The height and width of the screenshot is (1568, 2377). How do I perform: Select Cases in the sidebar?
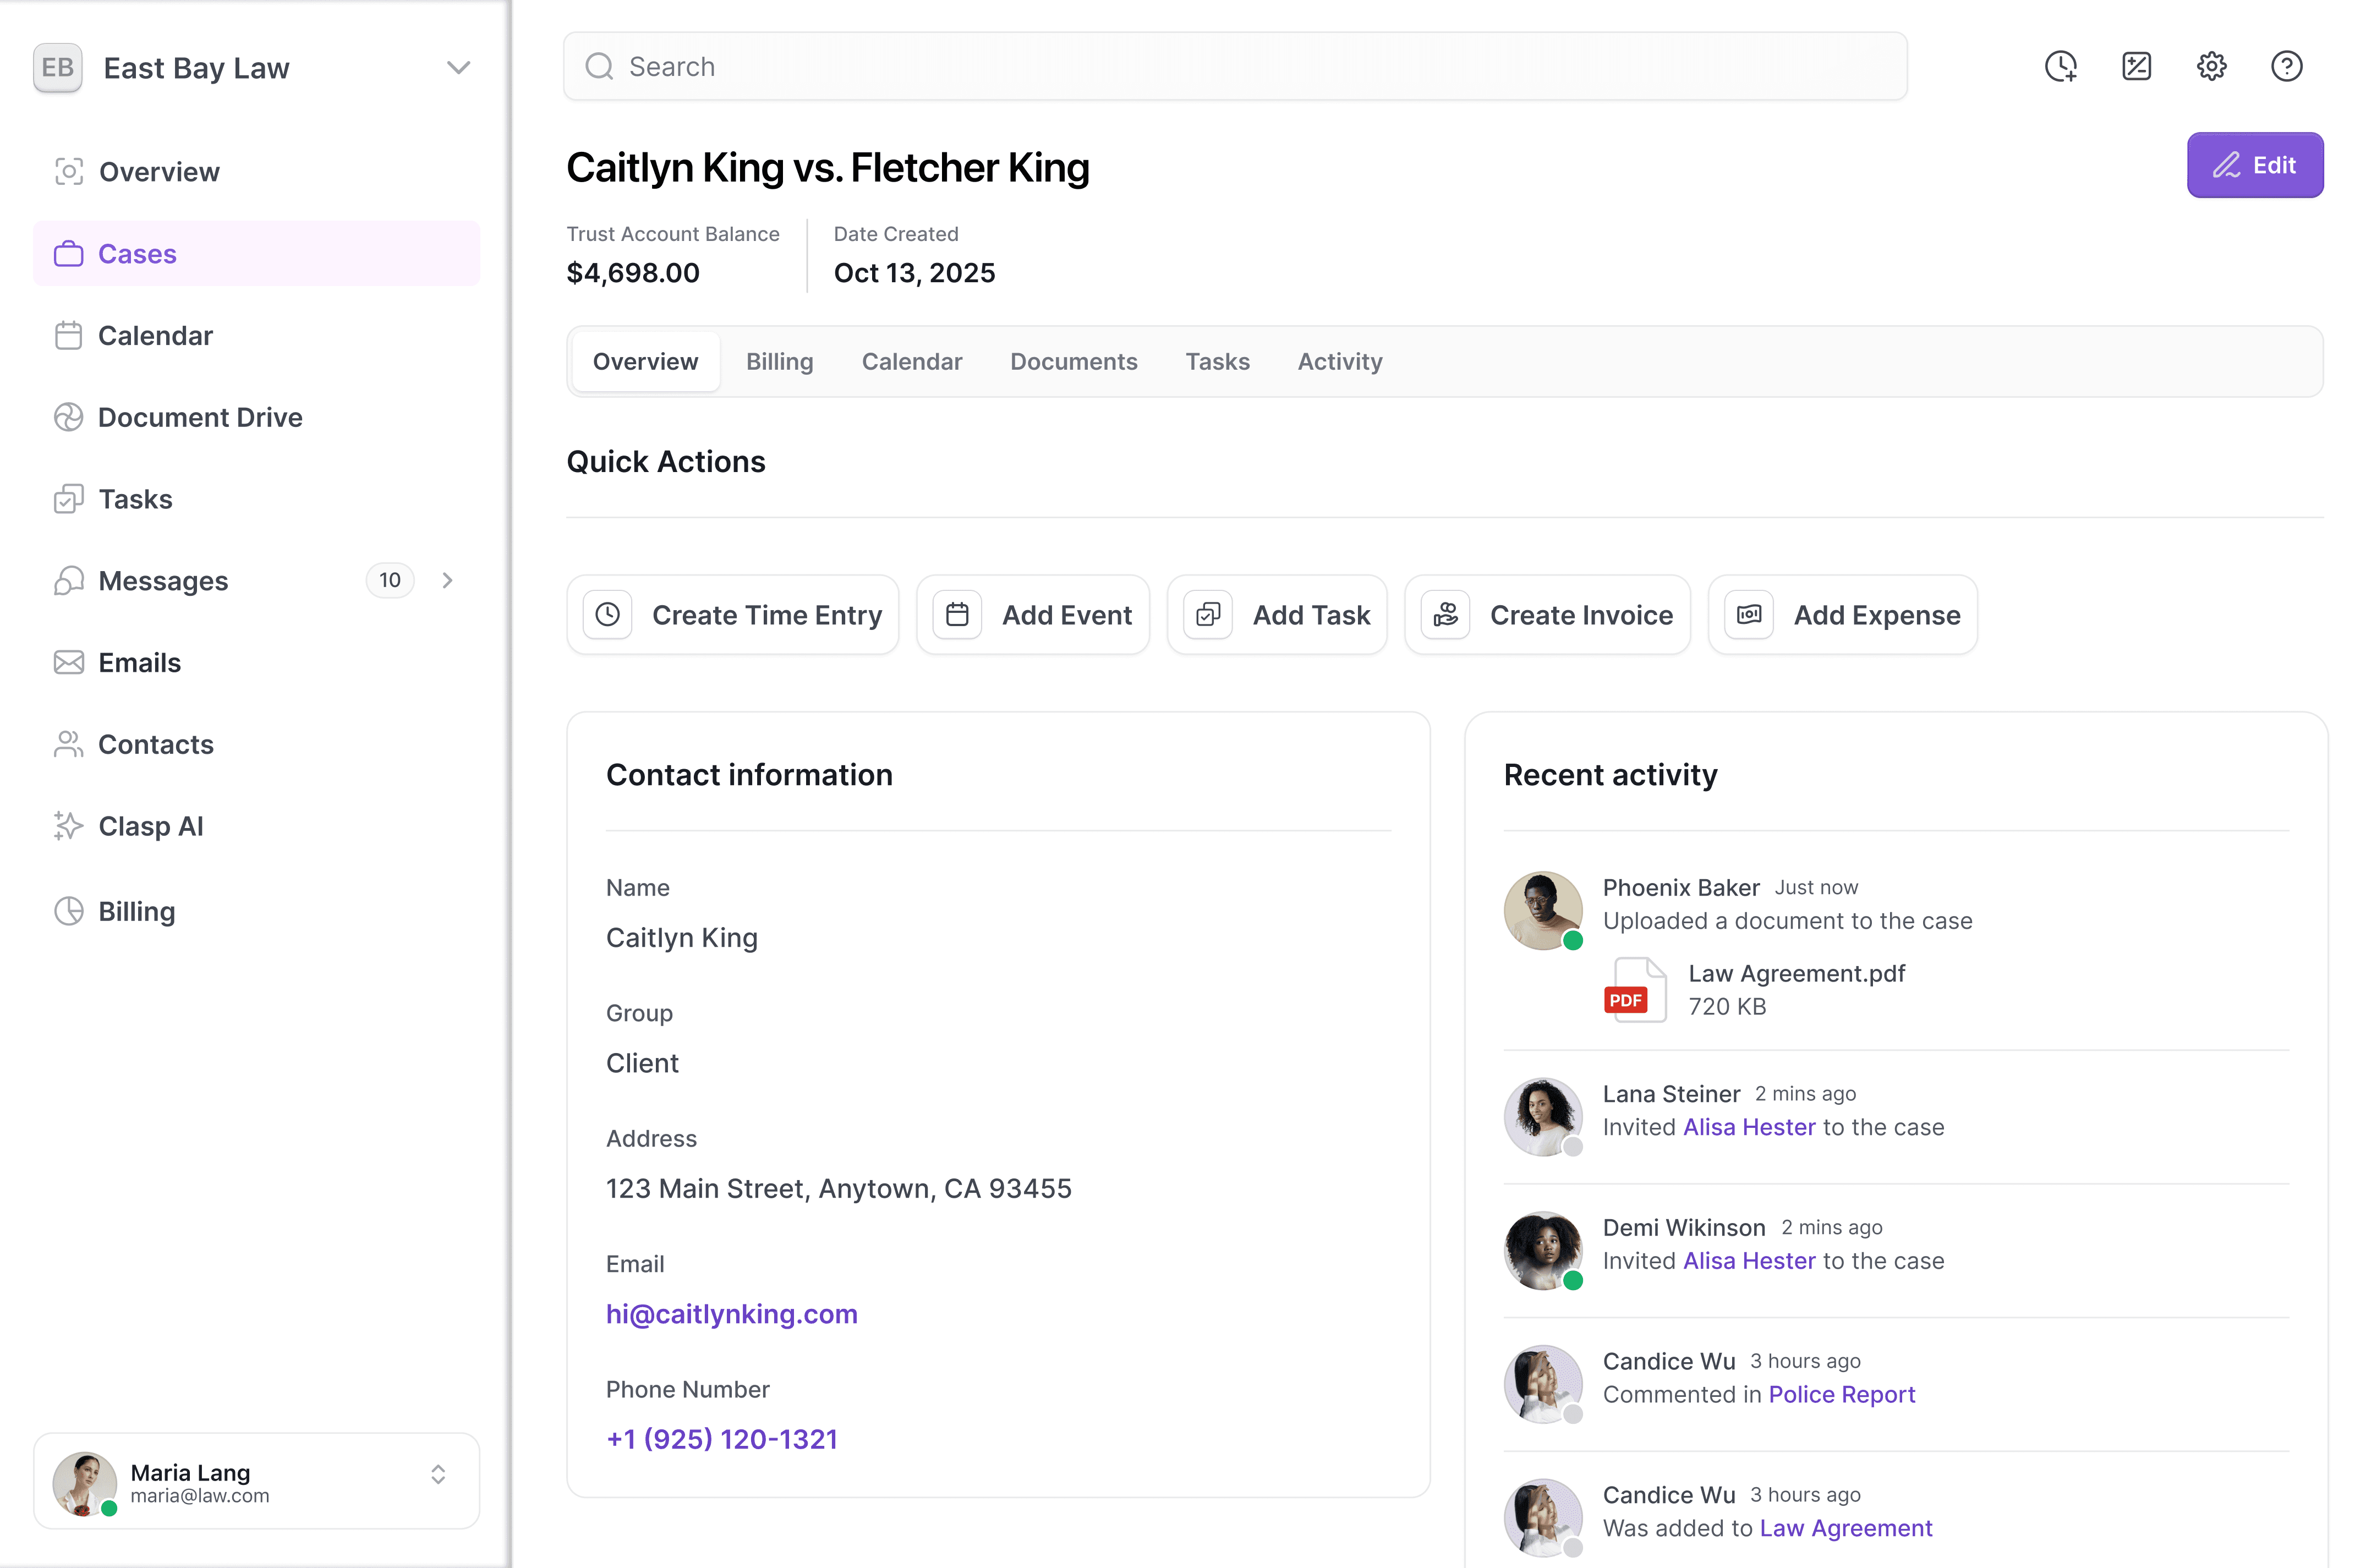click(256, 254)
